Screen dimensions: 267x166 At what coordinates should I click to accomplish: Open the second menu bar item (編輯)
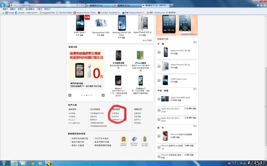(13, 9)
